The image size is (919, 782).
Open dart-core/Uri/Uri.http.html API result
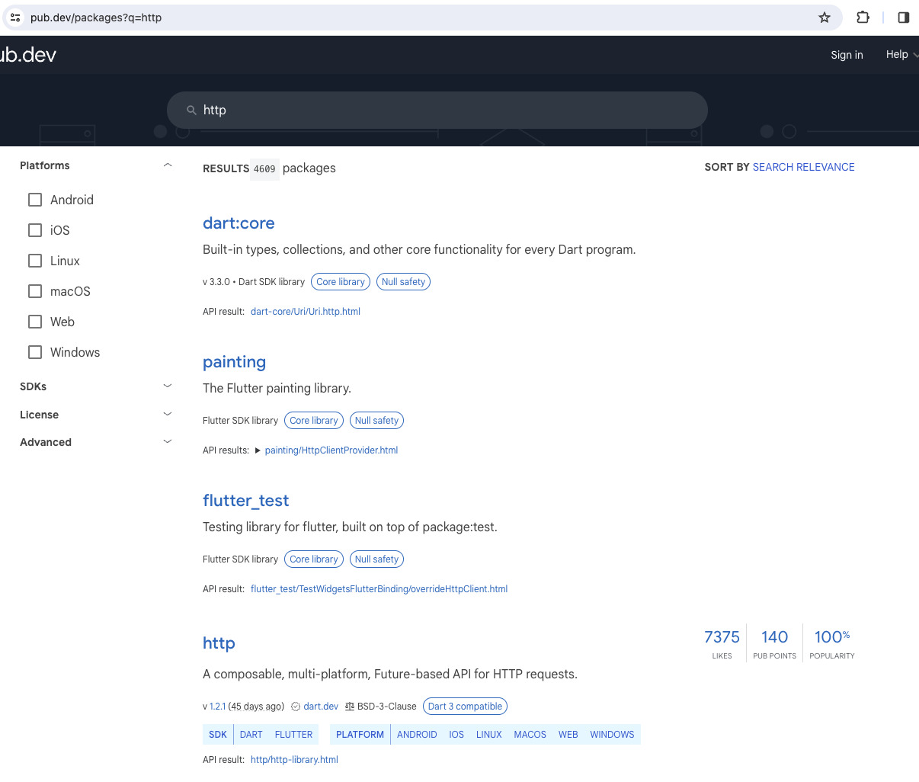click(x=306, y=312)
